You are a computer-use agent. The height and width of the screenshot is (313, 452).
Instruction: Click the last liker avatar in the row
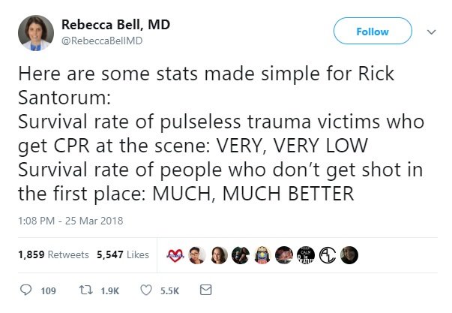pos(348,254)
